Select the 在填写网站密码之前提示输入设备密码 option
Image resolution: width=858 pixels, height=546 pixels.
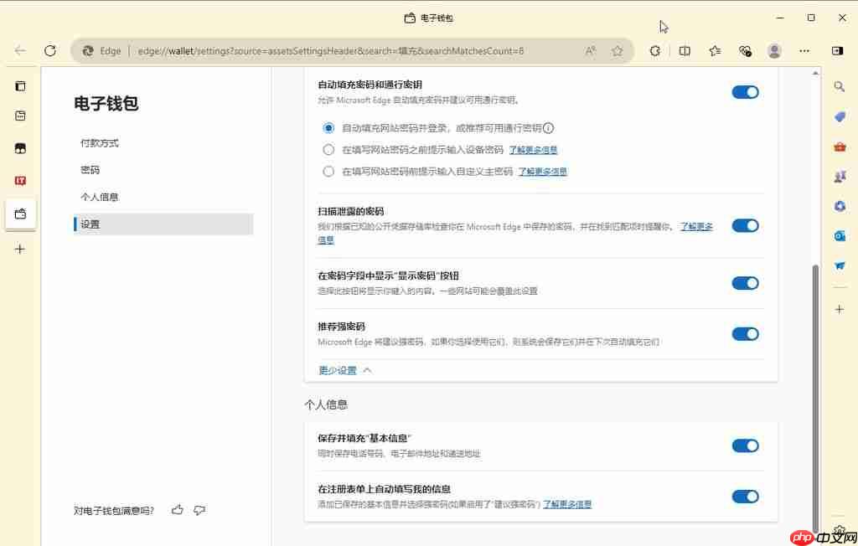[x=328, y=149]
